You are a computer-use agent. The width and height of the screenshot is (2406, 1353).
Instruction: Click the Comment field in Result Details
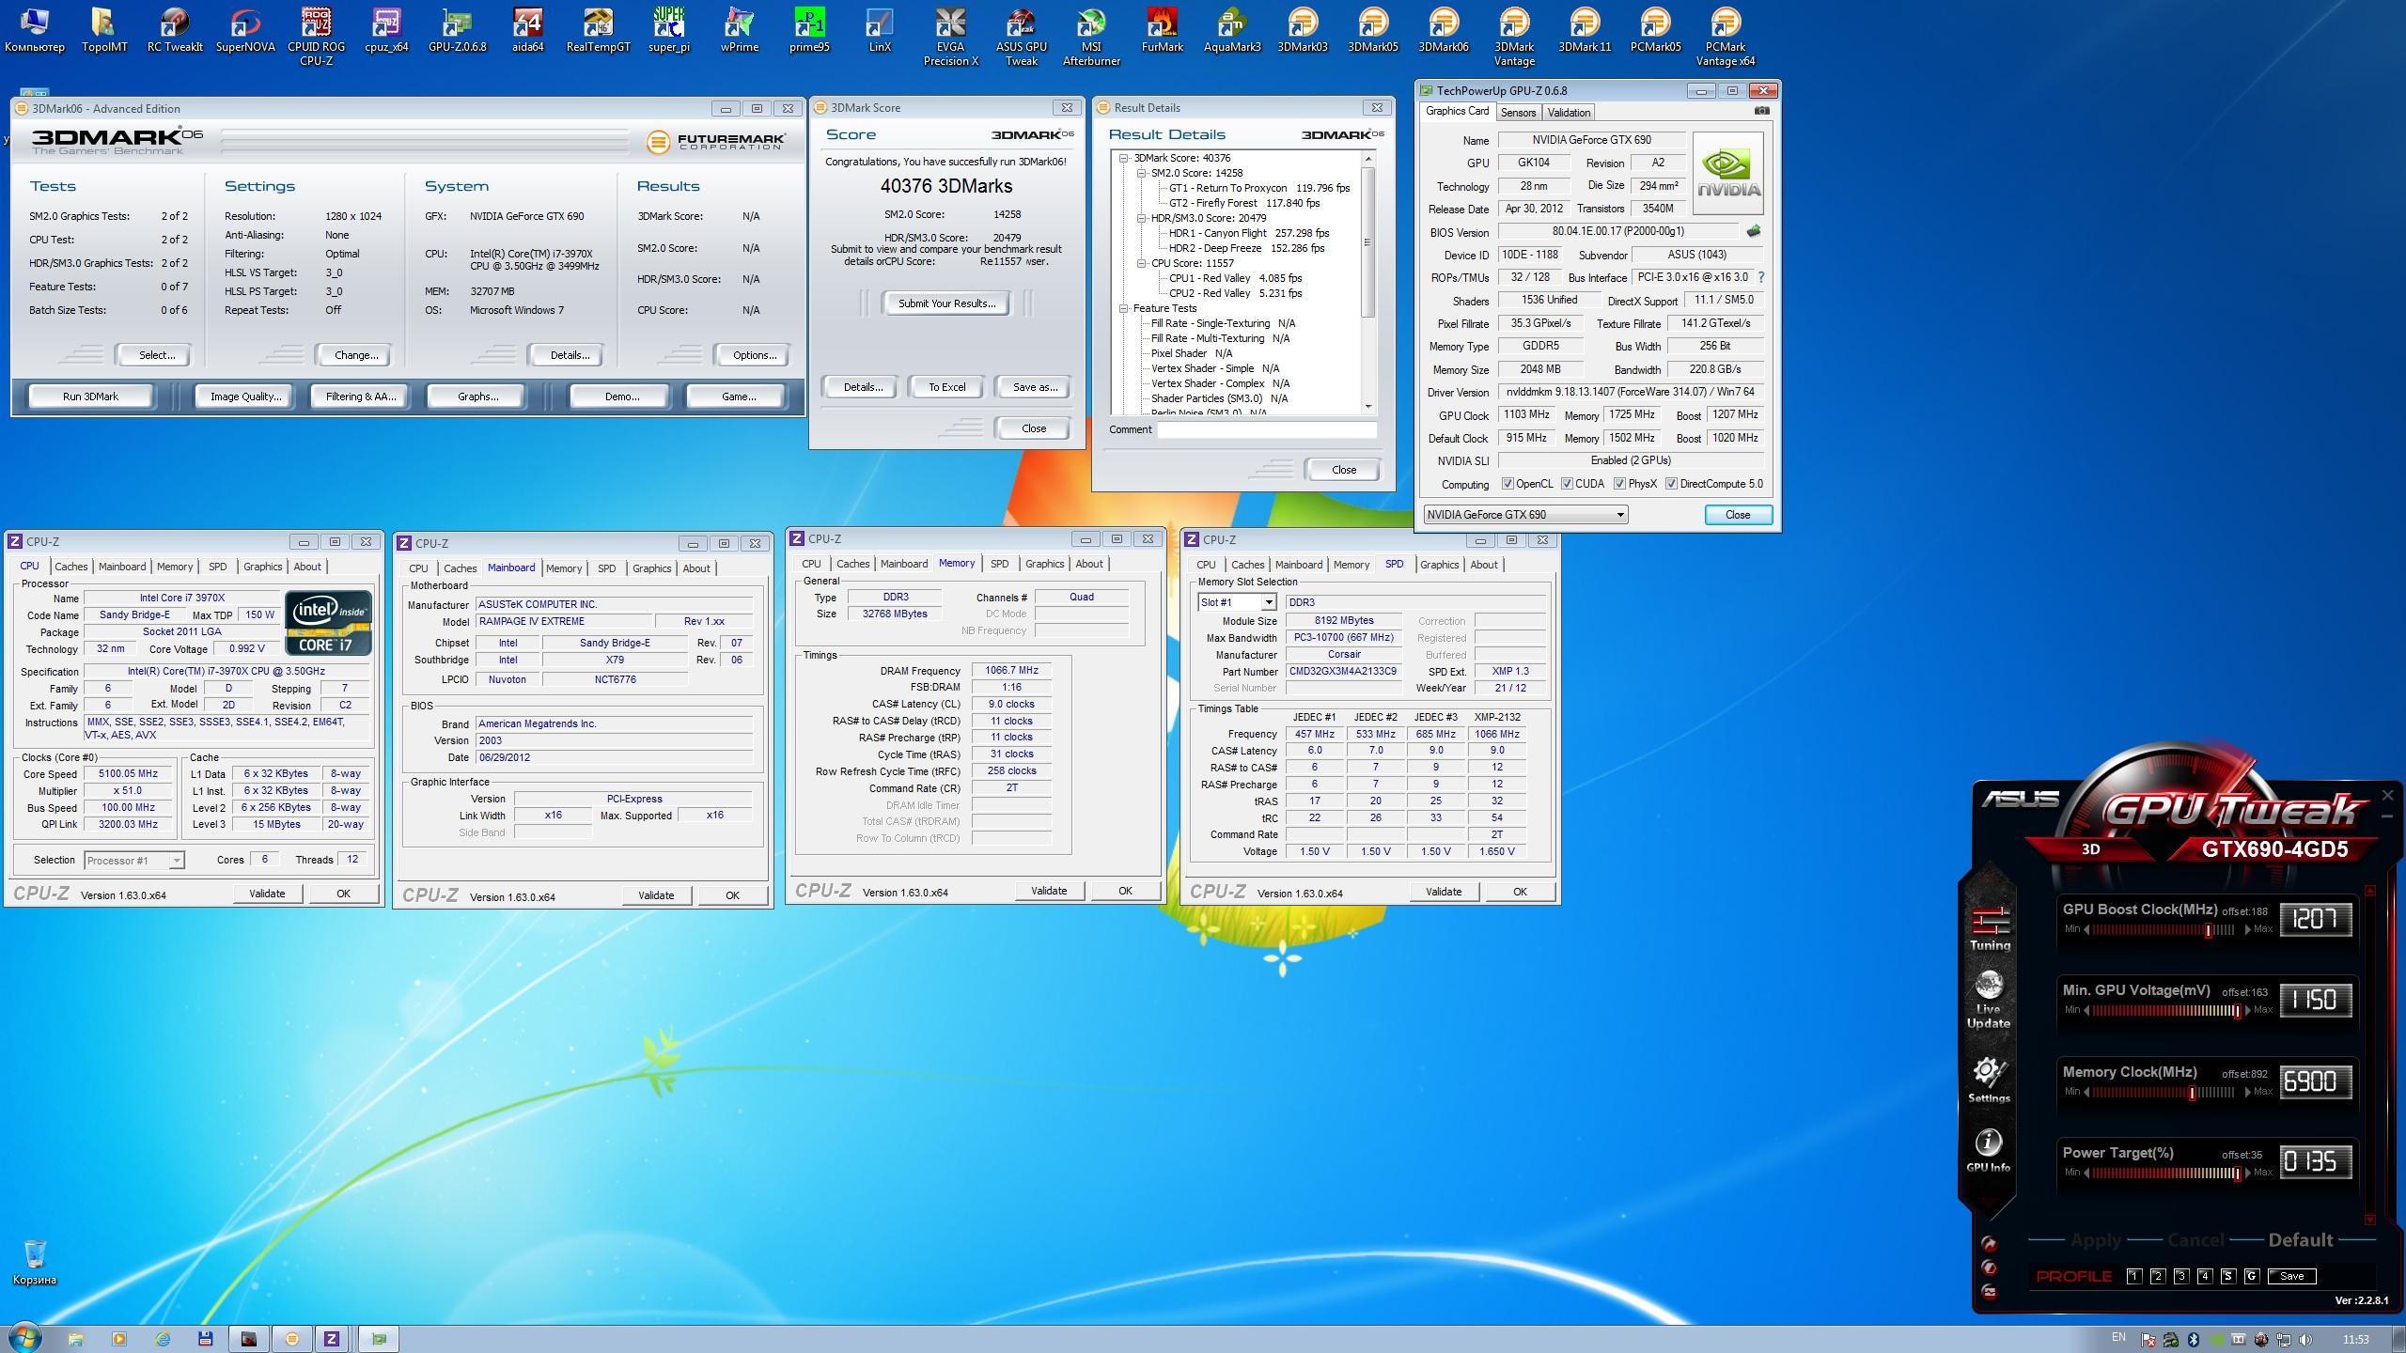(1266, 429)
